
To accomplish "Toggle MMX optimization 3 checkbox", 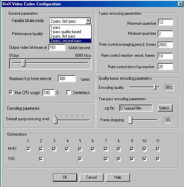I will click(54, 149).
